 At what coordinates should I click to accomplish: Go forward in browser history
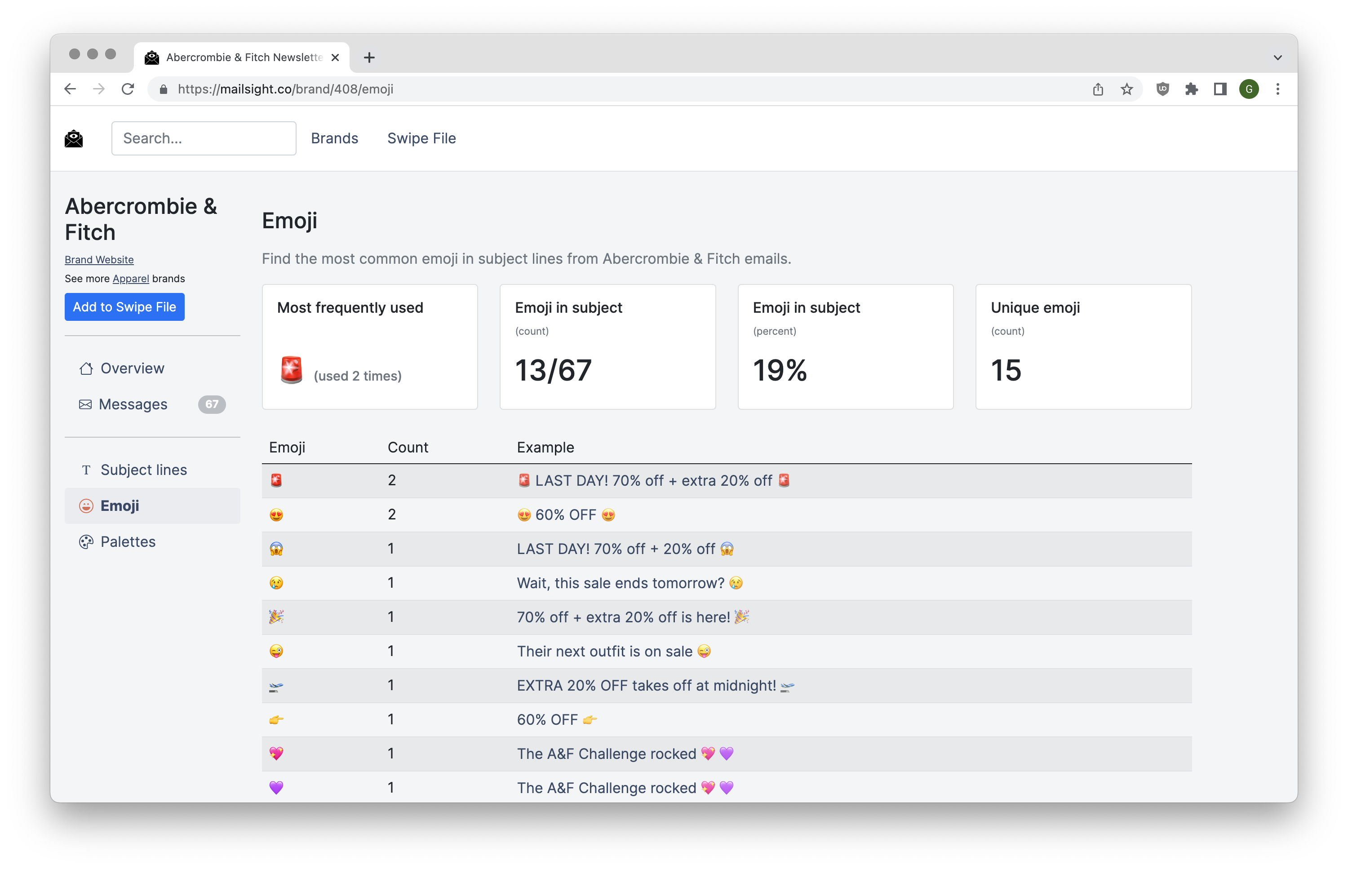pos(99,89)
